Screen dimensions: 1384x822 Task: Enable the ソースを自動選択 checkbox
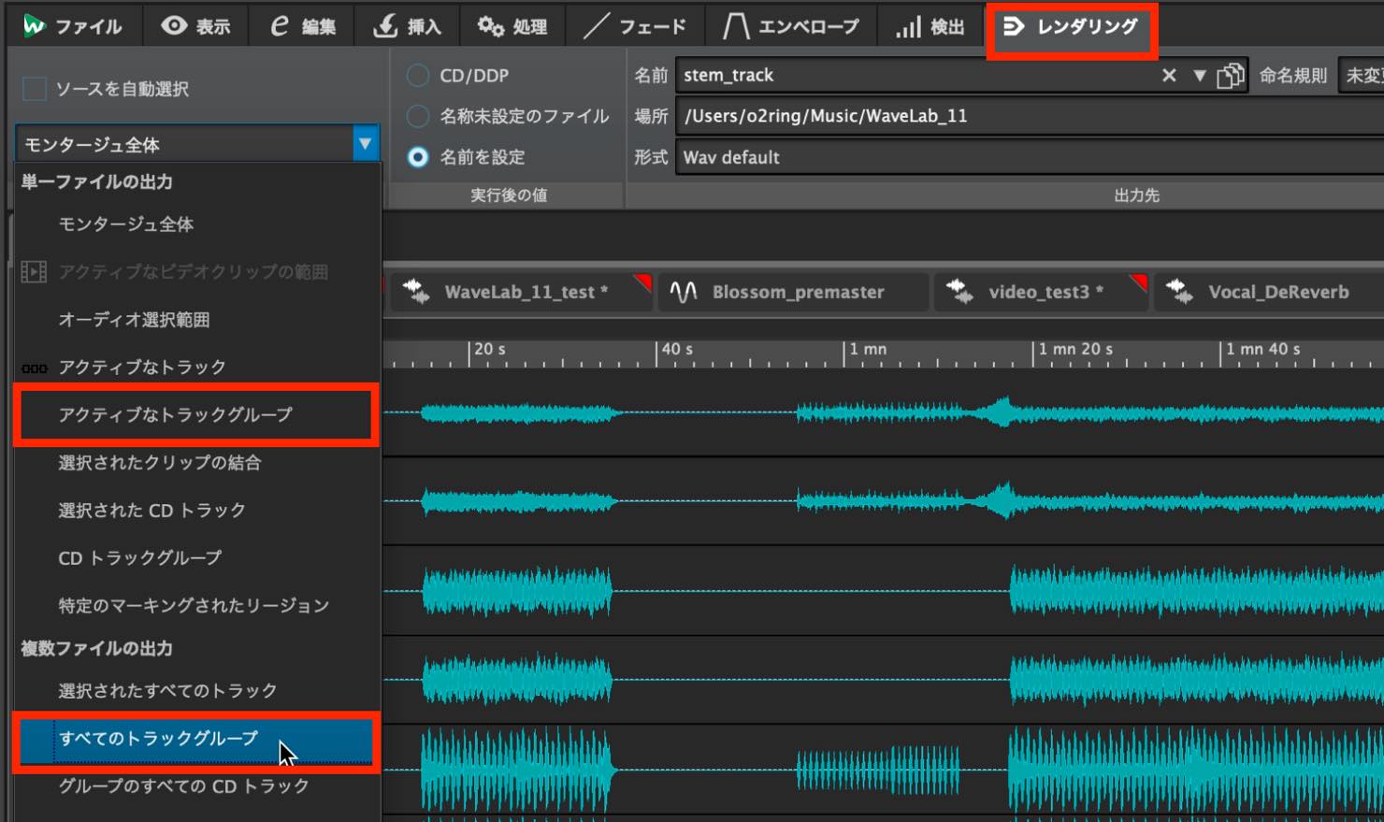pos(35,89)
